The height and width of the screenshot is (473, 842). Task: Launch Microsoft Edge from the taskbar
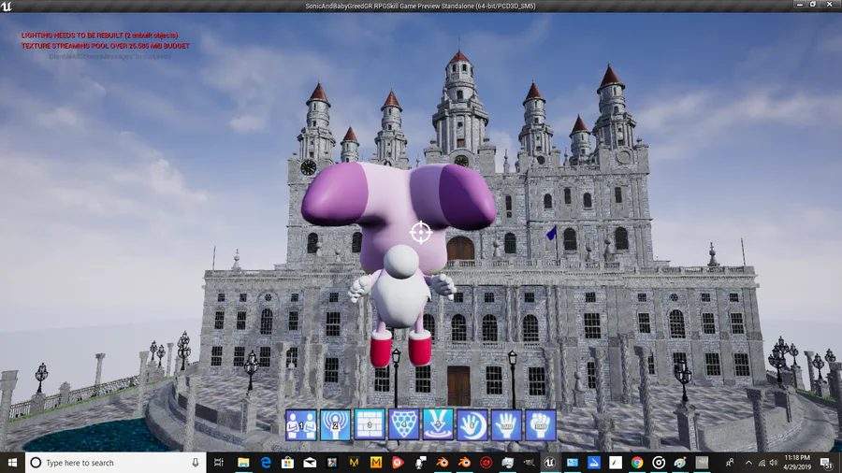tap(266, 463)
